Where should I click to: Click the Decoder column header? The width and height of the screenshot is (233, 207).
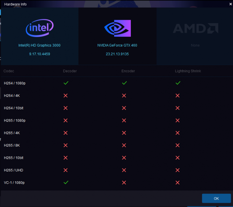click(x=70, y=71)
